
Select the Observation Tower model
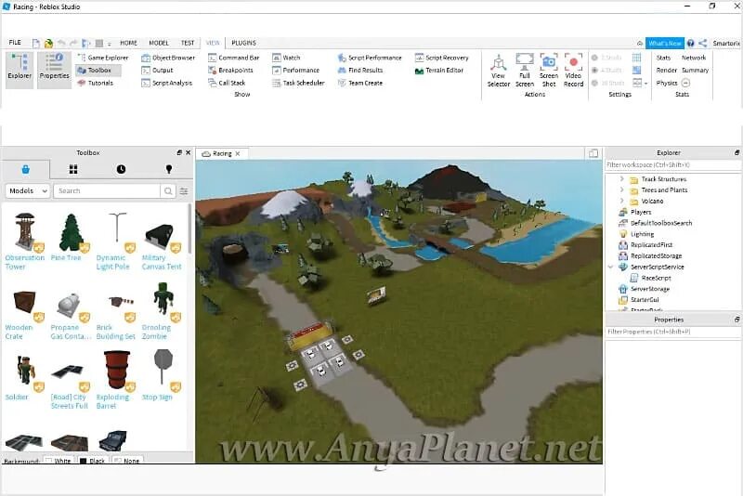point(25,241)
